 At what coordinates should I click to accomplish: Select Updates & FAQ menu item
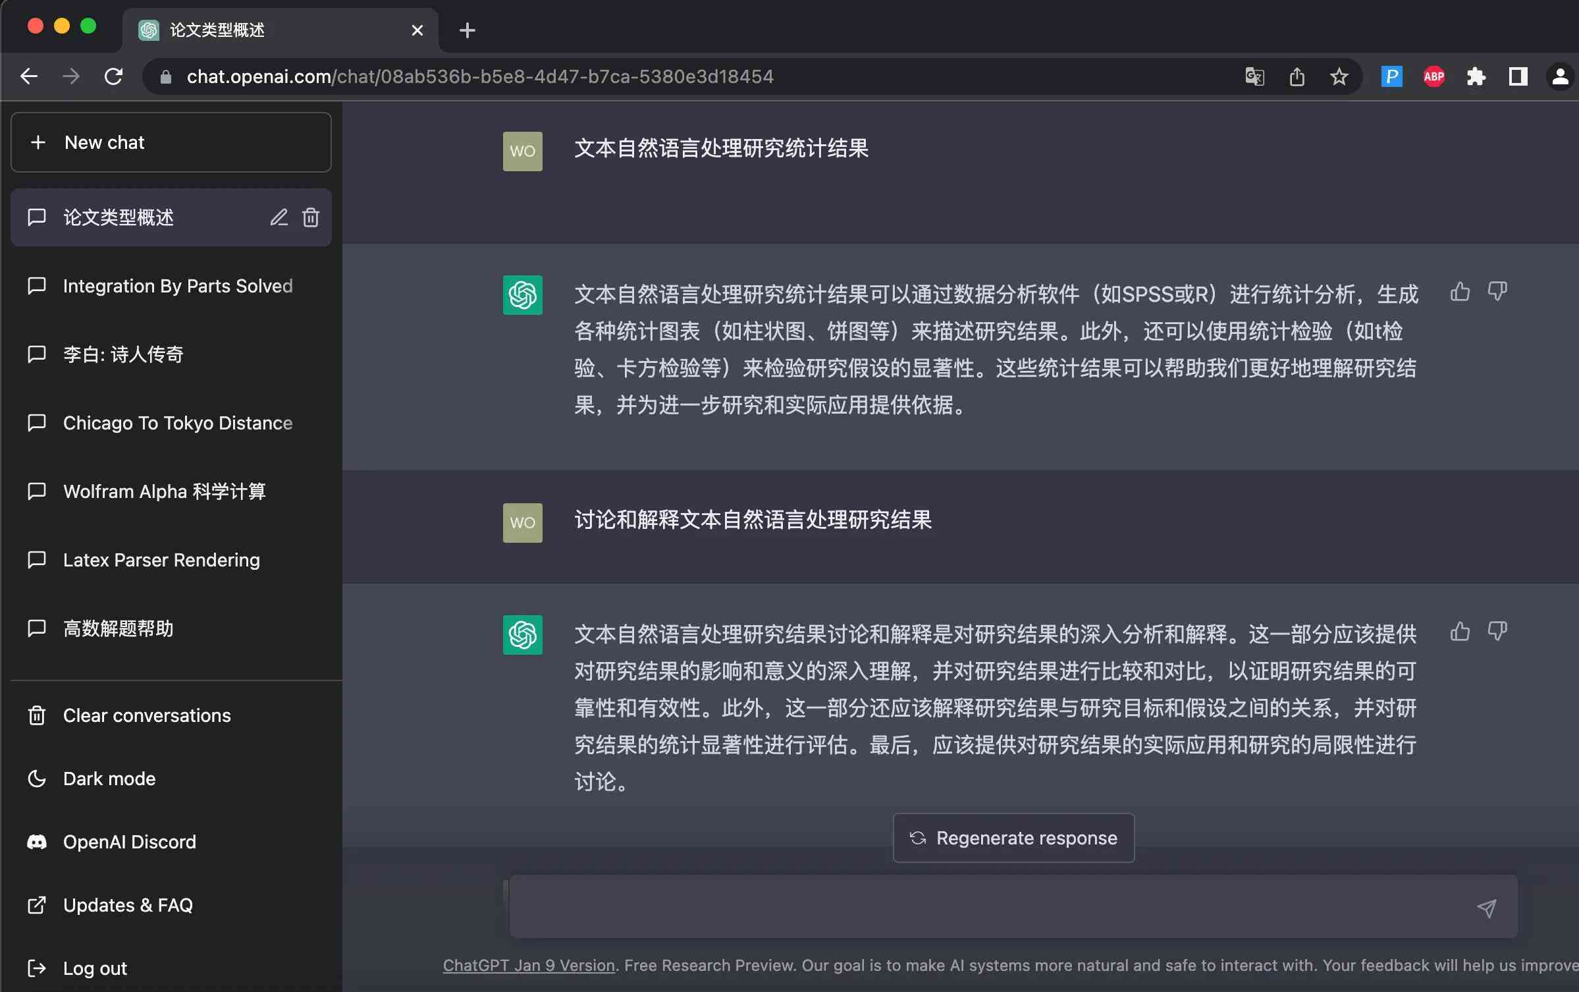(128, 905)
